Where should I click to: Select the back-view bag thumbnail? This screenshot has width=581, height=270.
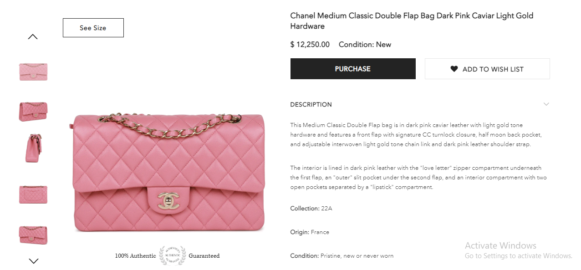33,194
